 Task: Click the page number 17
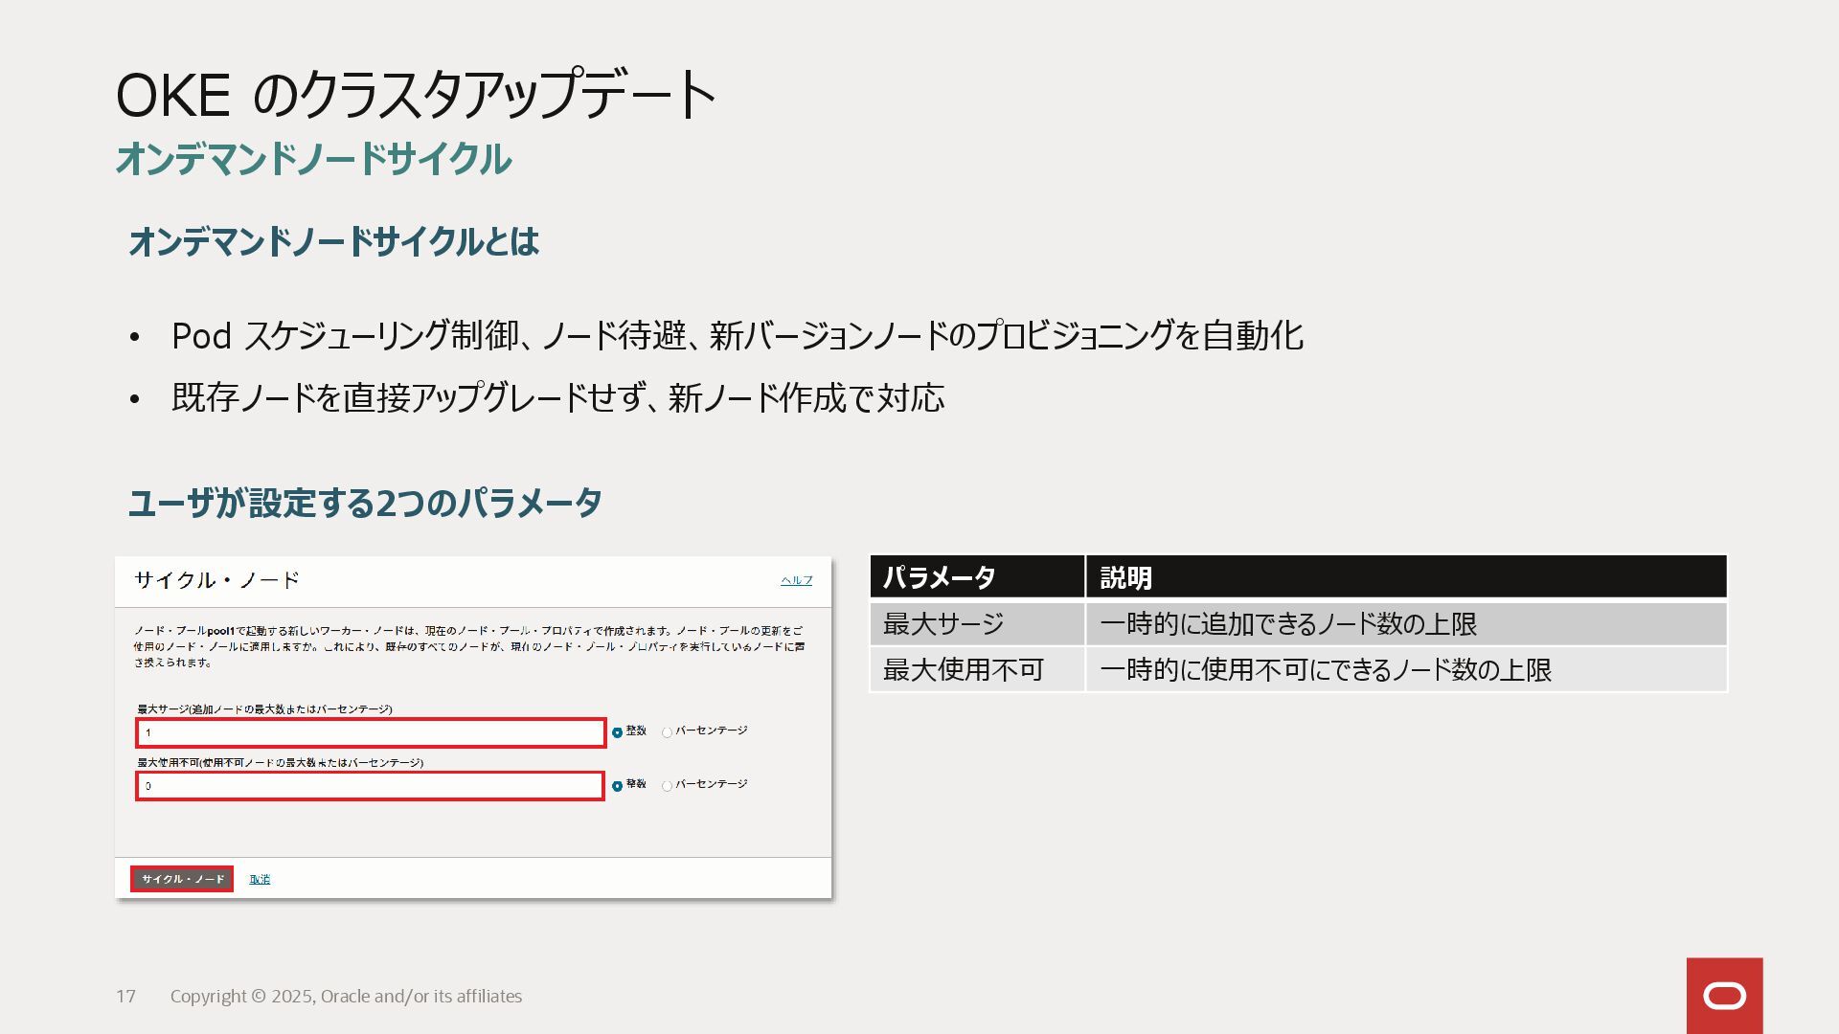click(x=125, y=997)
